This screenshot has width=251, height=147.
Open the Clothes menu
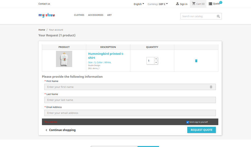(x=79, y=15)
